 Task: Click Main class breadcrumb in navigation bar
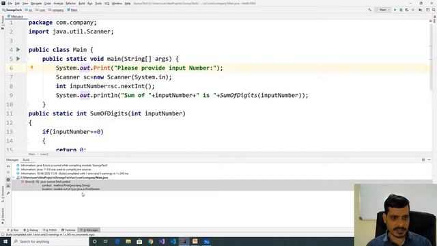72,10
